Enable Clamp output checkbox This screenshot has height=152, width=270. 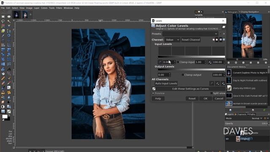point(183,75)
